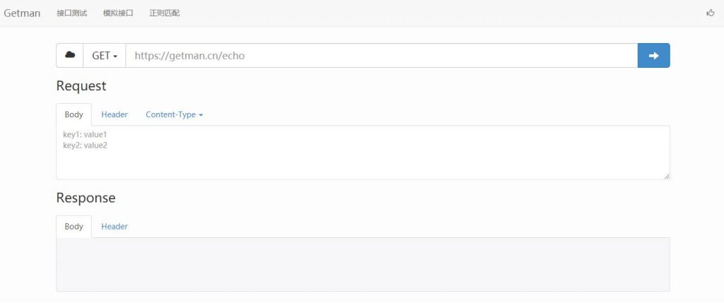The width and height of the screenshot is (724, 303).
Task: Click the Getman brand logo link
Action: tap(22, 13)
